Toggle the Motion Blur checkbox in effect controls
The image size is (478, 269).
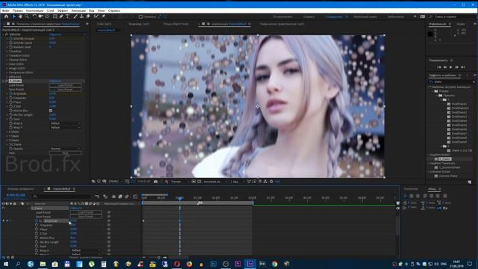pyautogui.click(x=51, y=111)
